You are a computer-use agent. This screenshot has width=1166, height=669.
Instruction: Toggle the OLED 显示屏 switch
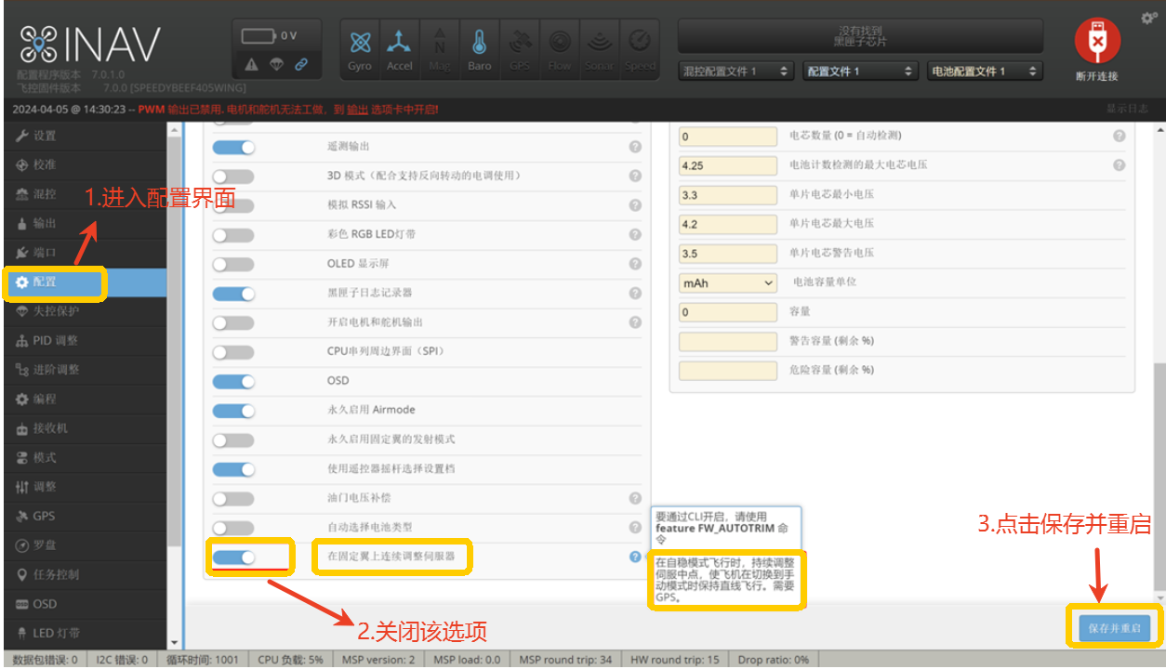point(233,264)
